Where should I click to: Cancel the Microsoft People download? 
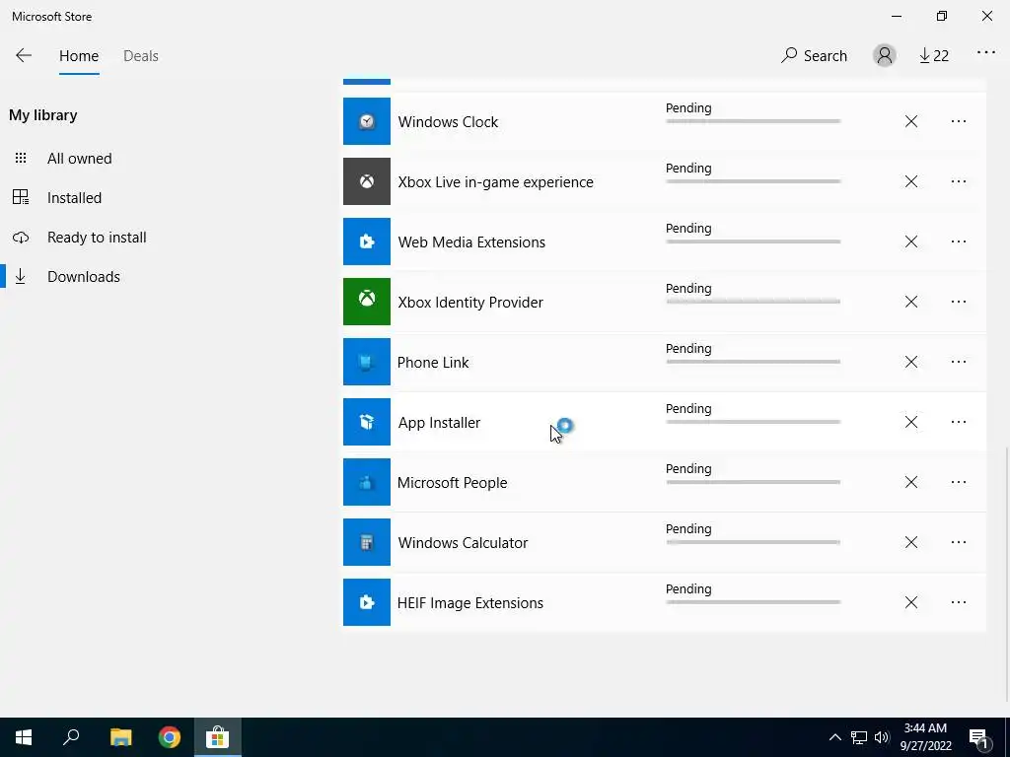[910, 481]
